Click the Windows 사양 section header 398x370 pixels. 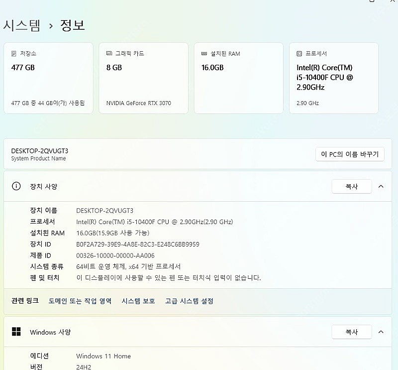(x=198, y=332)
